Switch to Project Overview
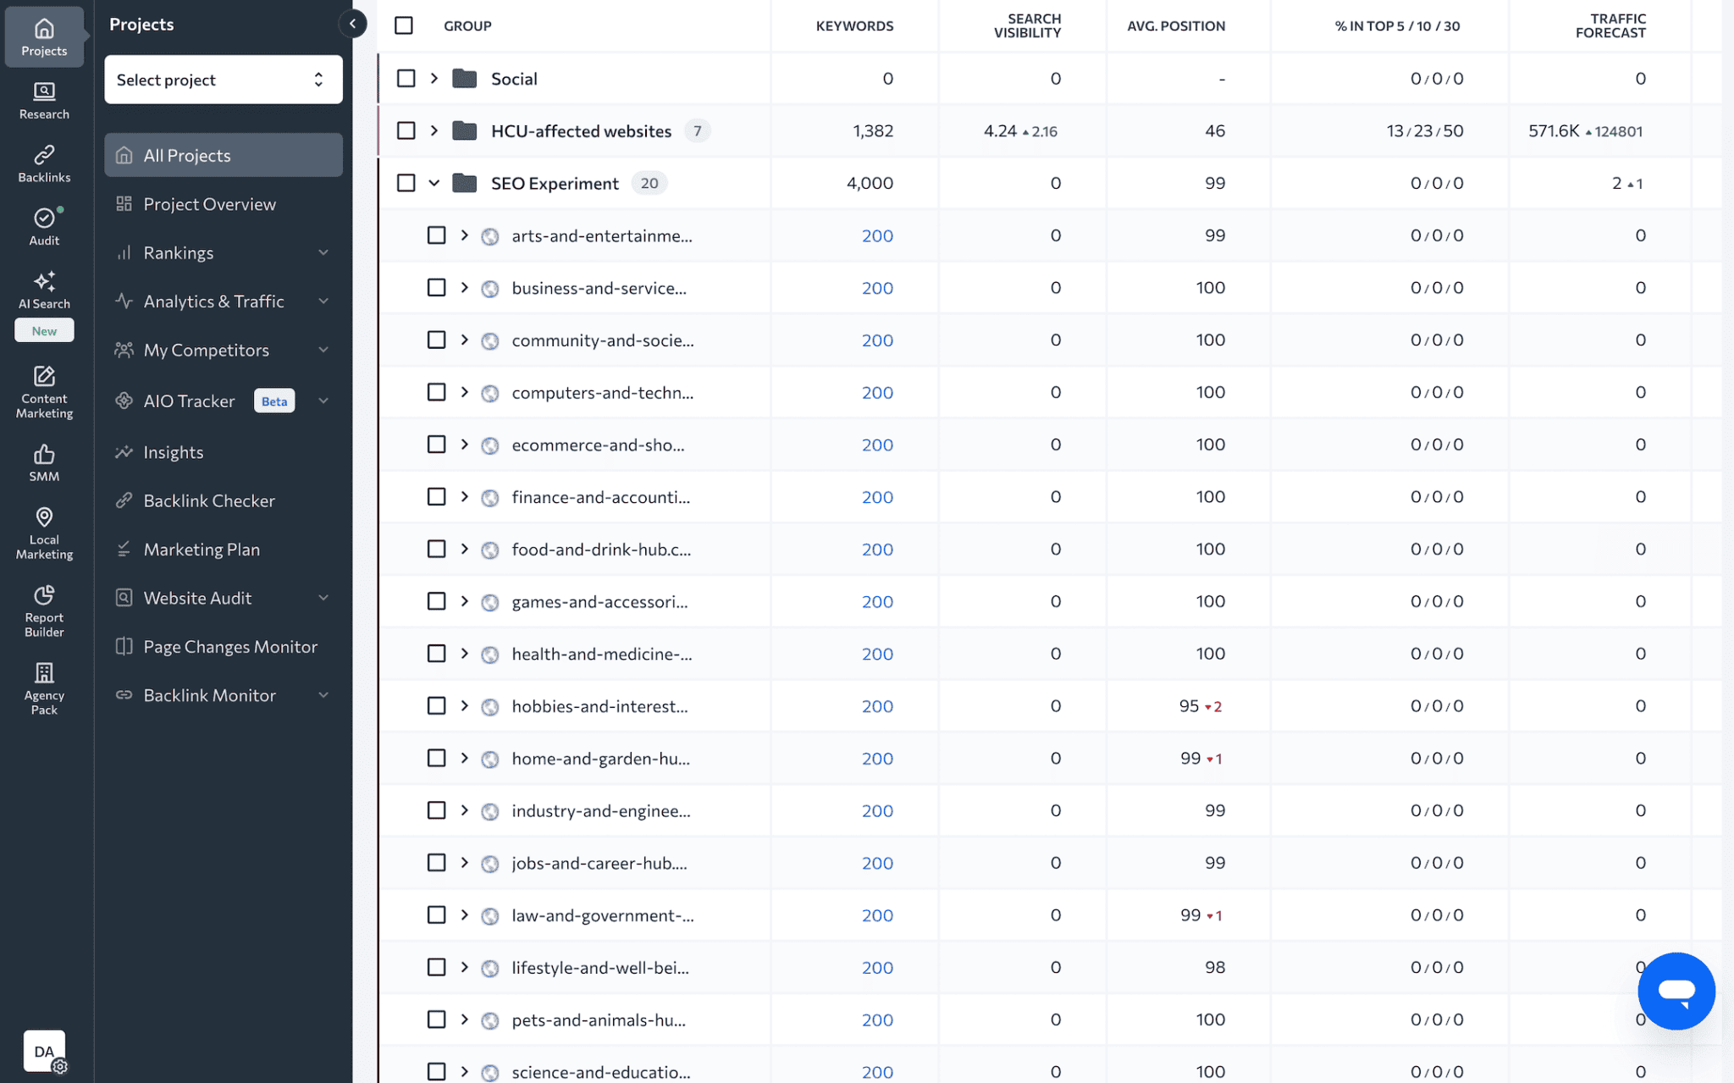Screen dimensions: 1734x1083 click(x=210, y=203)
